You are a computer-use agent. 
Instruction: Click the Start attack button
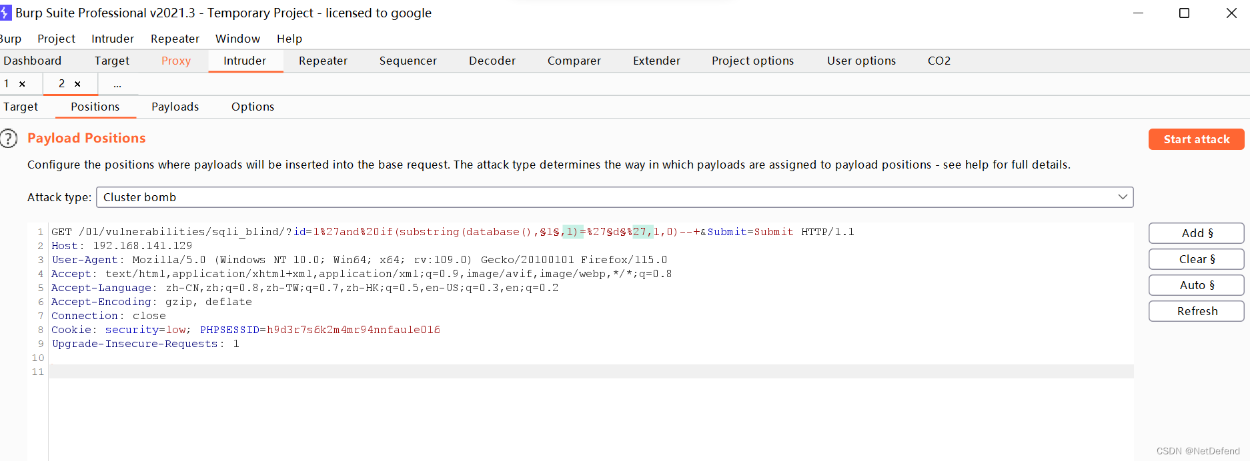click(x=1196, y=139)
